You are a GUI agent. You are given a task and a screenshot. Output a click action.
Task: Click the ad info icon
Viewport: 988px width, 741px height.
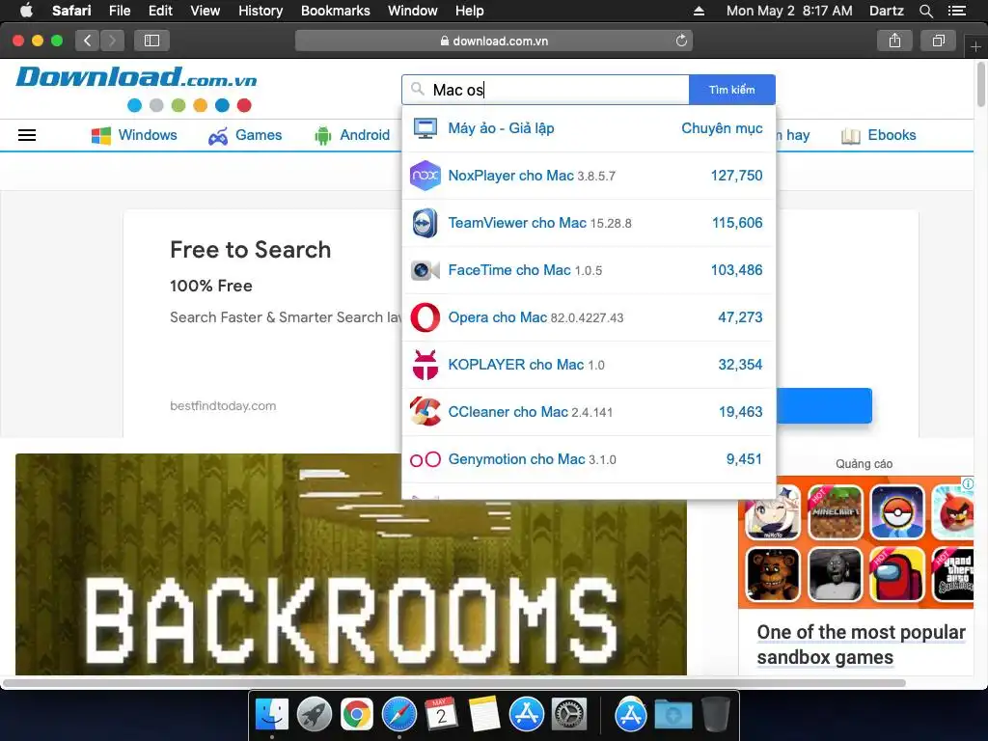pos(968,483)
